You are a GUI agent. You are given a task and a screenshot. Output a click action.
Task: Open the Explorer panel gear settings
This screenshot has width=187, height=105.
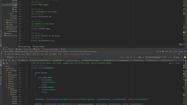click(13, 60)
